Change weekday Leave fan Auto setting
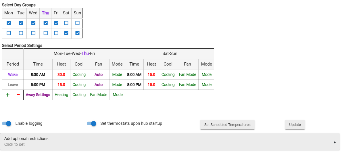Viewport: 344px width, 163px height. (99, 85)
